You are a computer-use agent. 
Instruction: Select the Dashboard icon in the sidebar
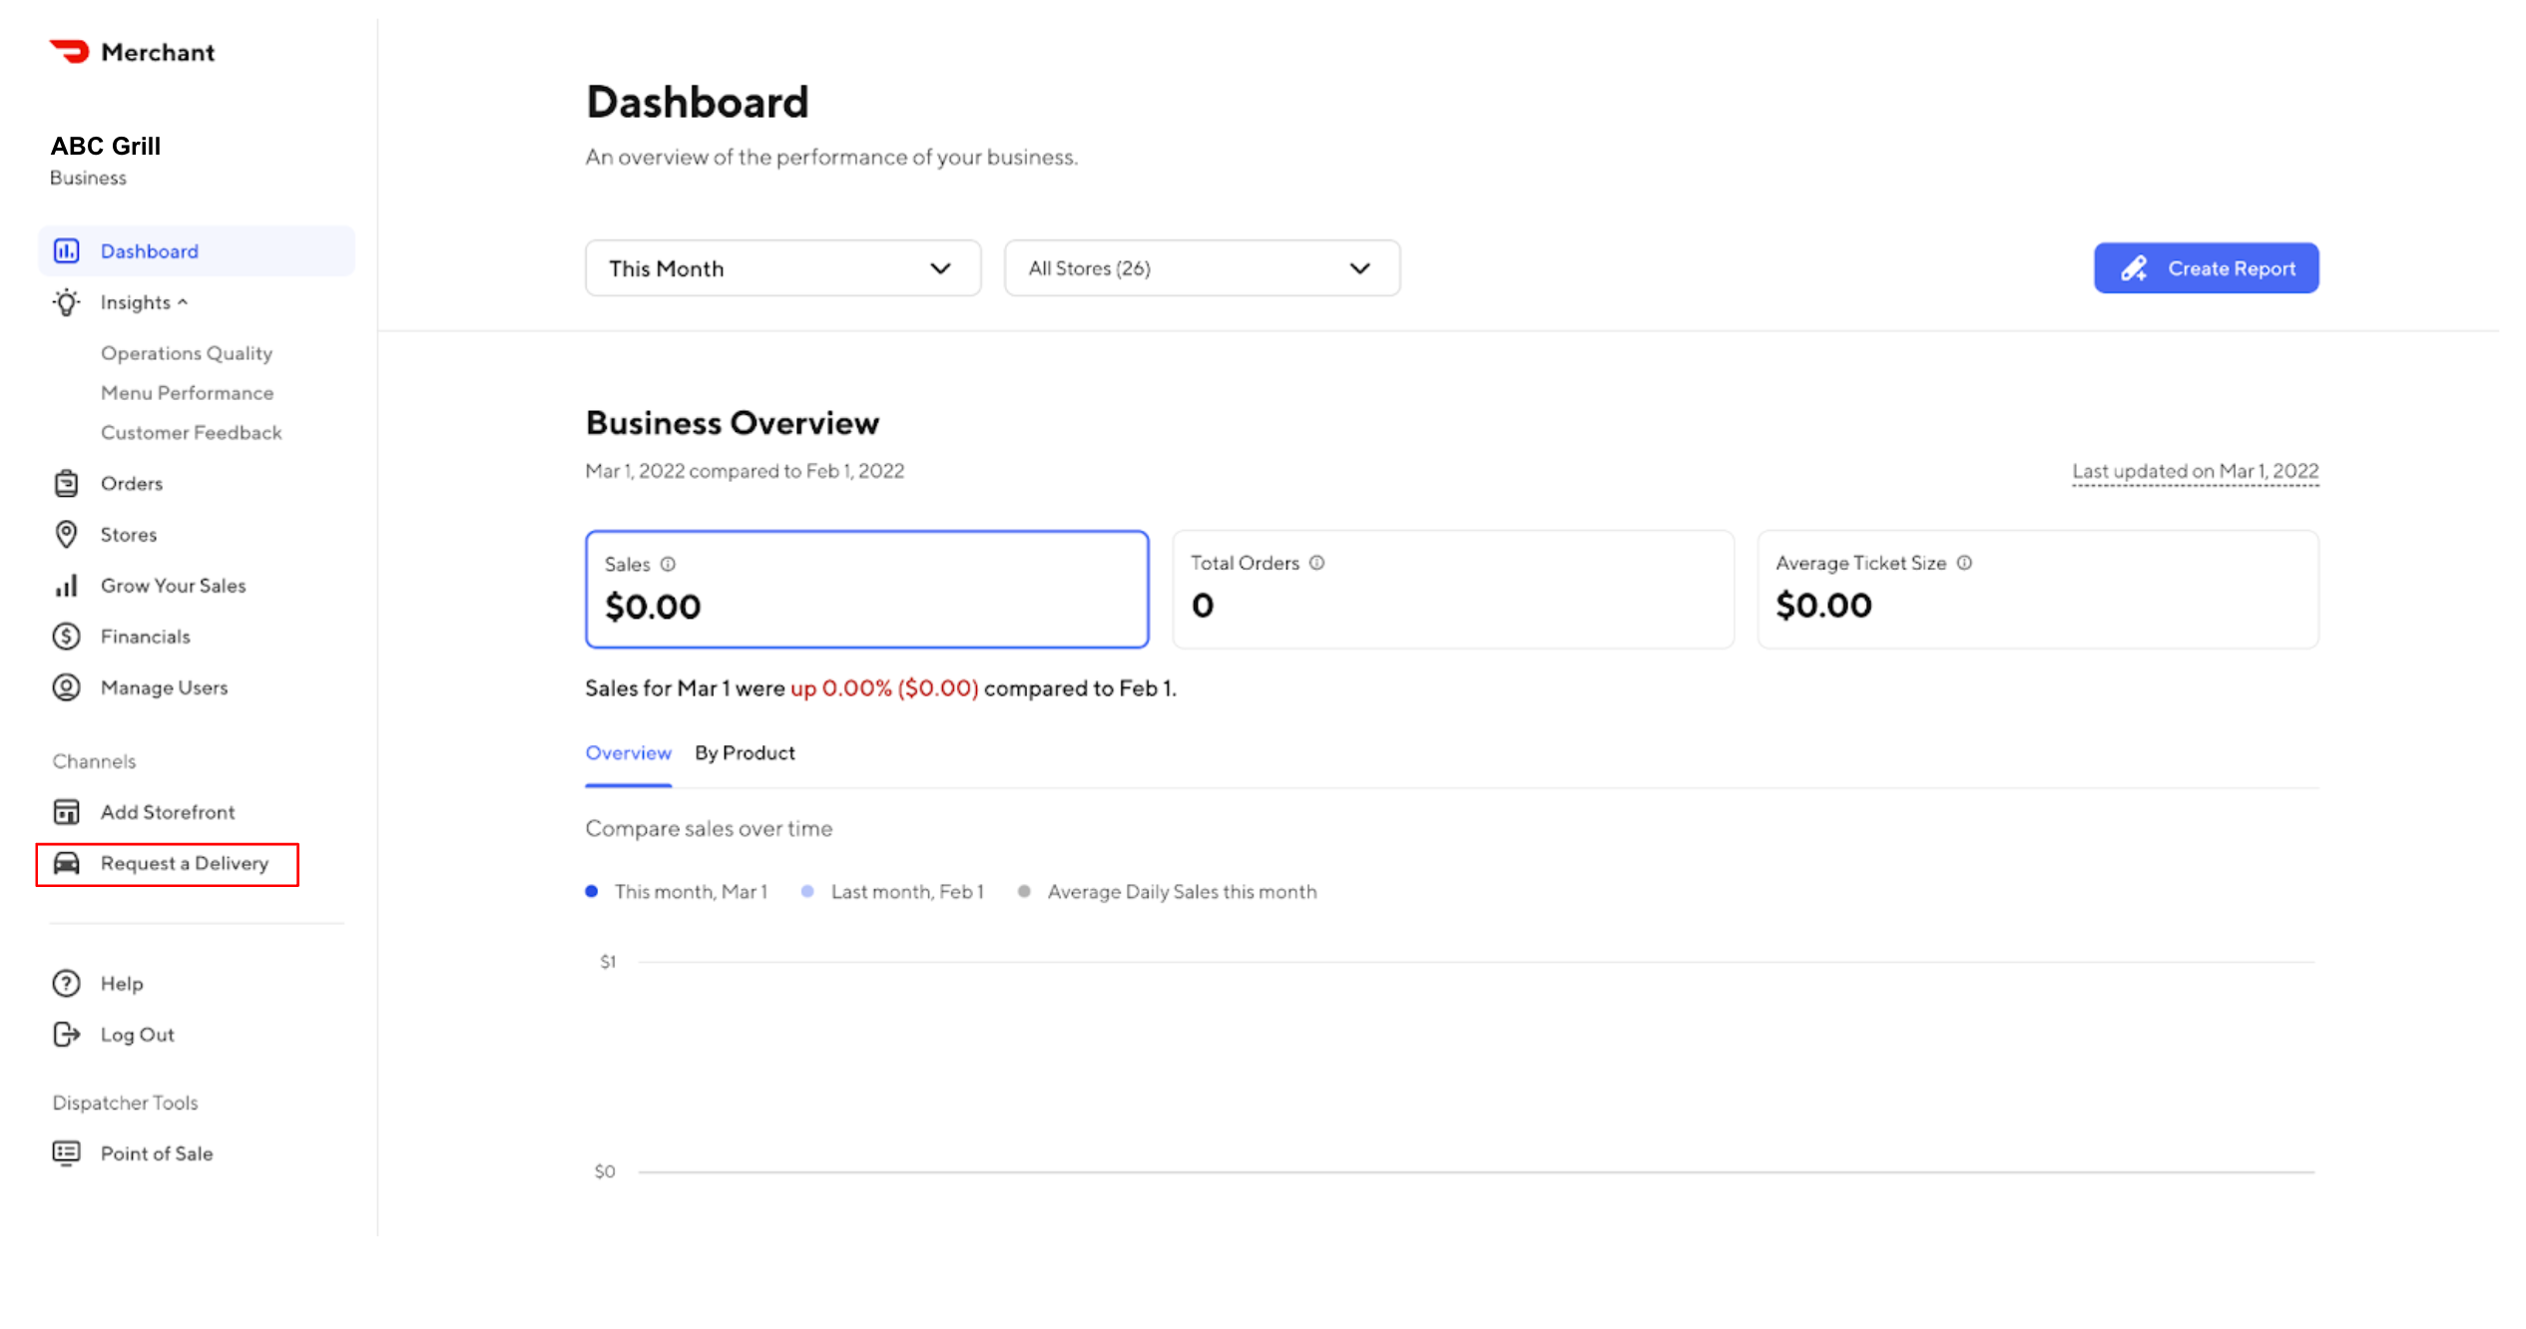(x=66, y=250)
